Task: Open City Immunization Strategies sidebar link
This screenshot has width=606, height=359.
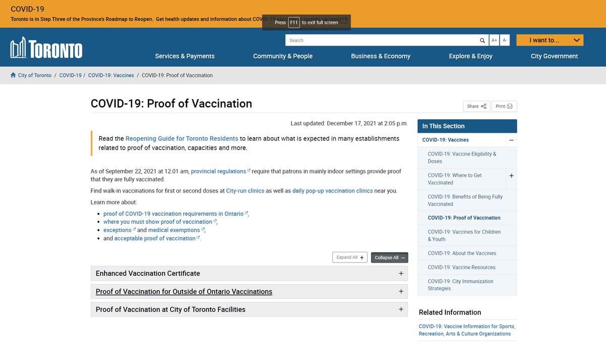Action: (461, 285)
